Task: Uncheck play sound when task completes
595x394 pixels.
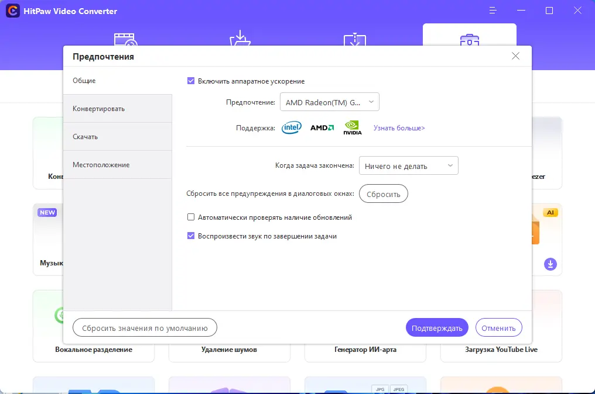Action: [190, 236]
